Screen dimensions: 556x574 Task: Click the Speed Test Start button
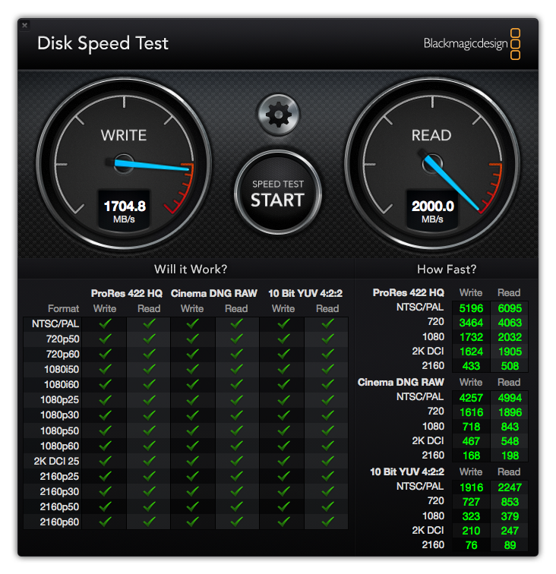click(278, 193)
